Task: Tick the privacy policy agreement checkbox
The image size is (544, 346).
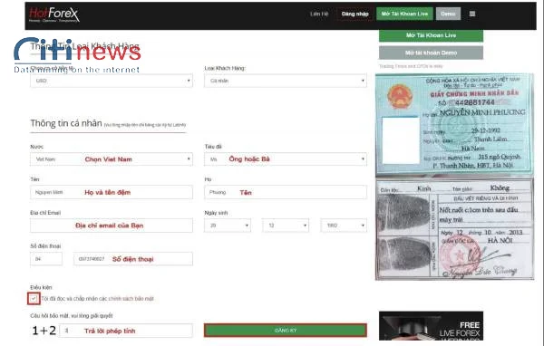Action: click(x=34, y=299)
